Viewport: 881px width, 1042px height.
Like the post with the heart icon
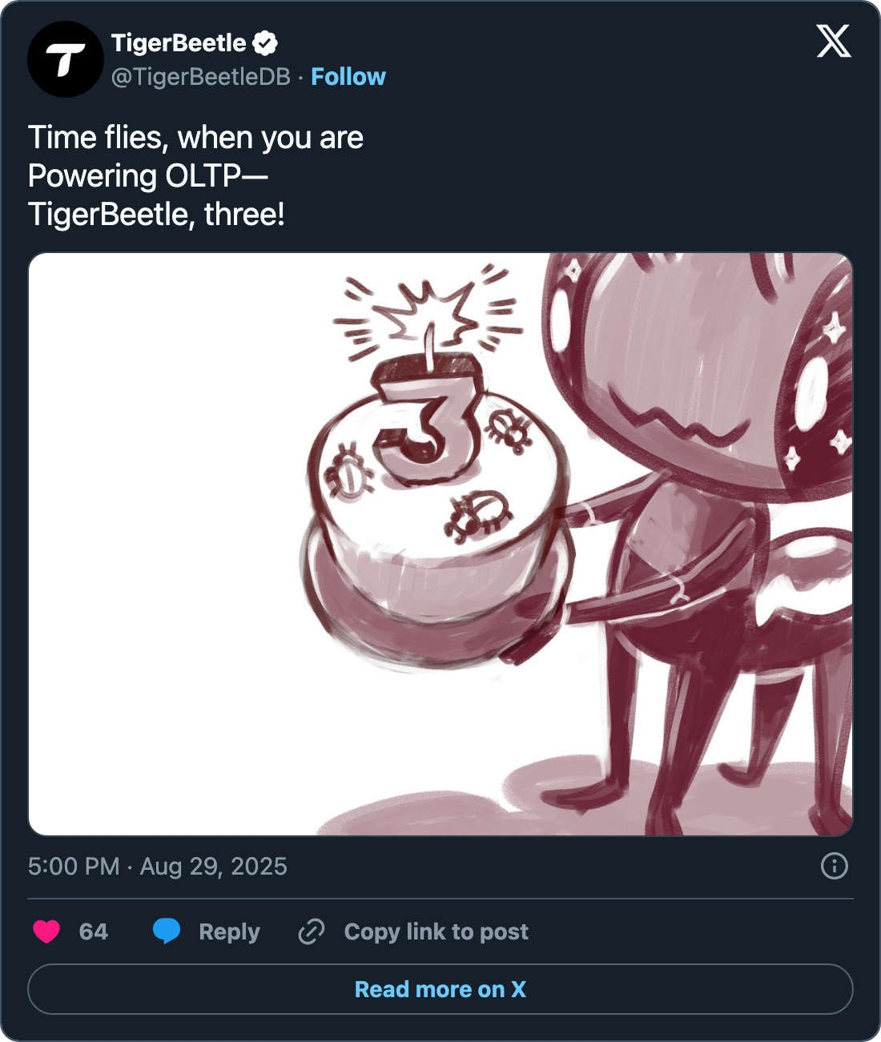pyautogui.click(x=46, y=931)
